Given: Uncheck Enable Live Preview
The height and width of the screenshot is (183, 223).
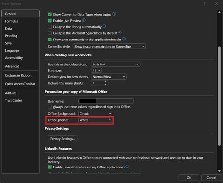Looking at the screenshot, I should 50,21.
